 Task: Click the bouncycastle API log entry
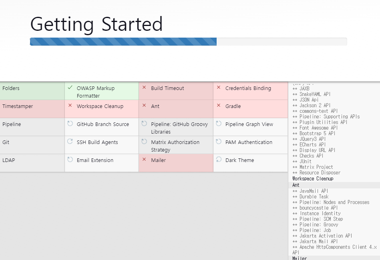coord(315,208)
